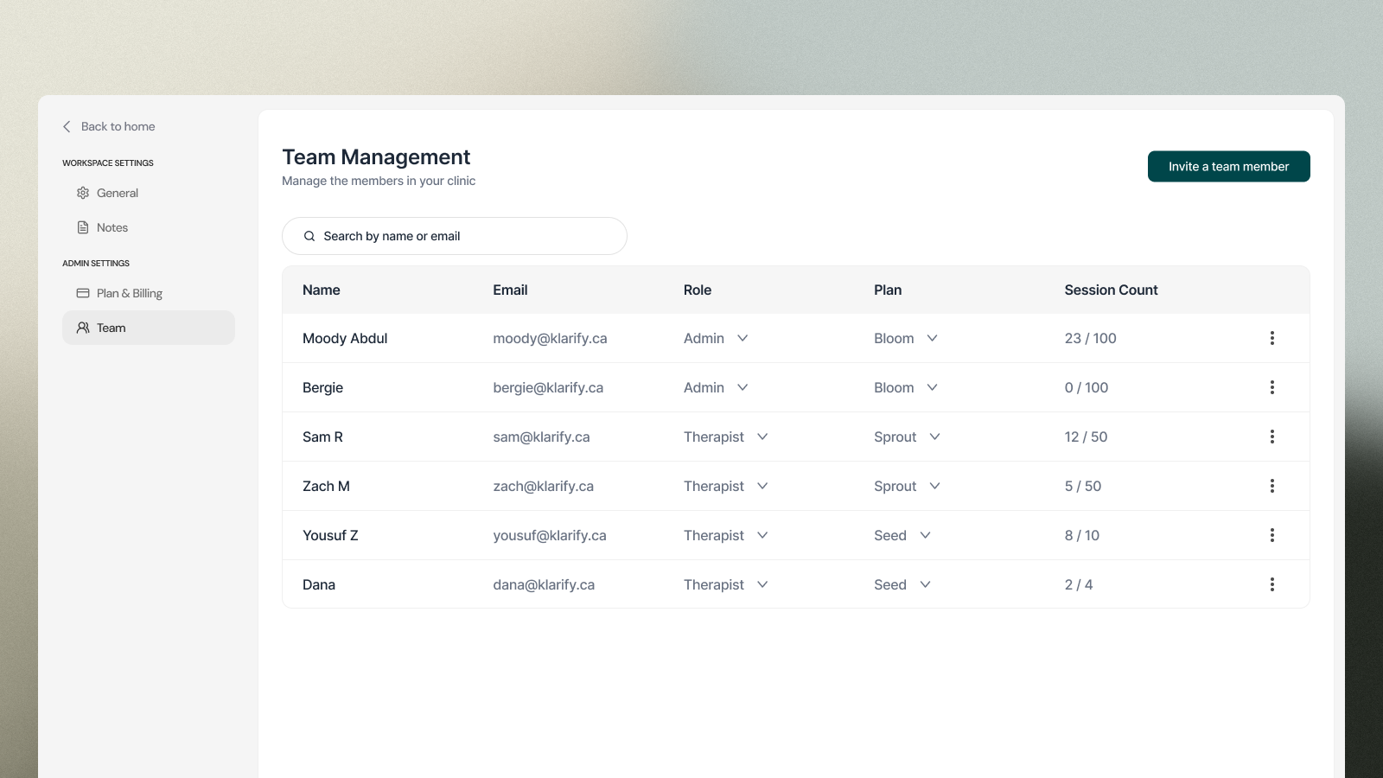
Task: Show row actions for Yousuf Z
Action: pos(1271,535)
